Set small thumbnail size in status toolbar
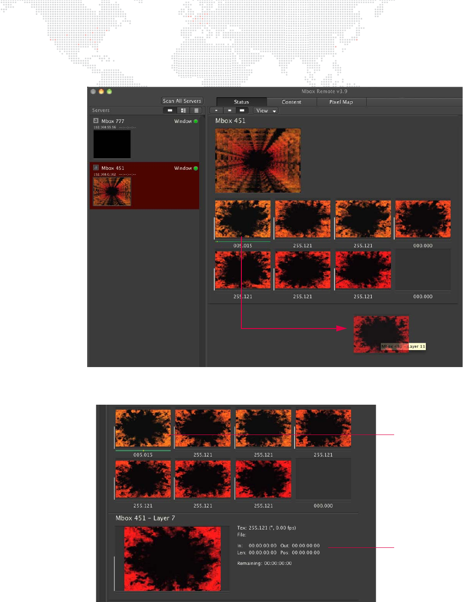Image resolution: width=463 pixels, height=602 pixels. (216, 111)
